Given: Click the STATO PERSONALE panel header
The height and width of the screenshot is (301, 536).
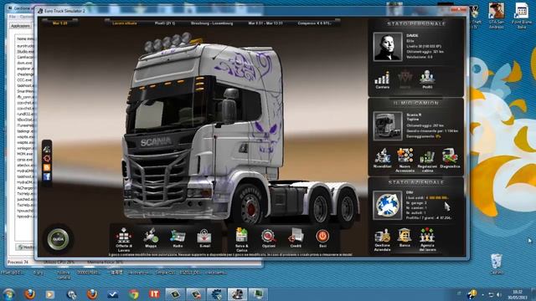Looking at the screenshot, I should pos(416,24).
